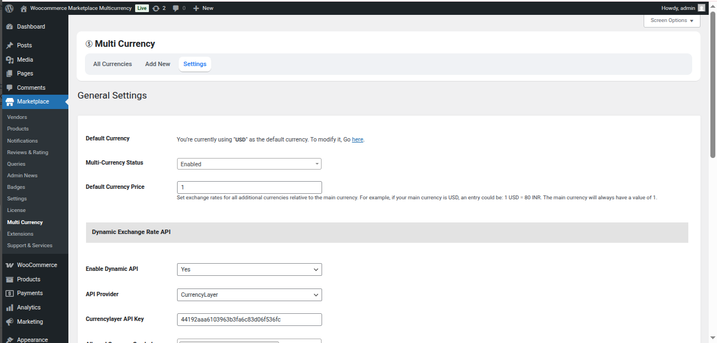Switch to the All Currencies tab

(113, 64)
